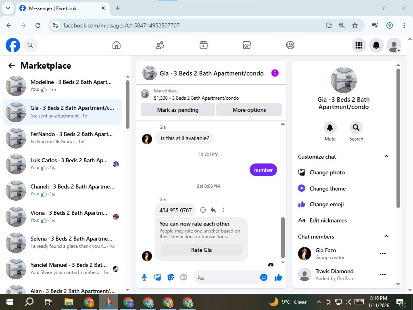
Task: React to the 484 955 0787 message
Action: click(x=203, y=210)
